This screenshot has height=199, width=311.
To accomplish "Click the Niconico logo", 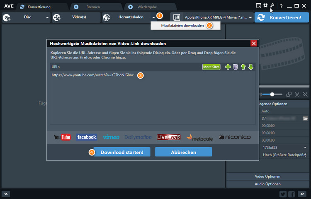I will (x=235, y=137).
